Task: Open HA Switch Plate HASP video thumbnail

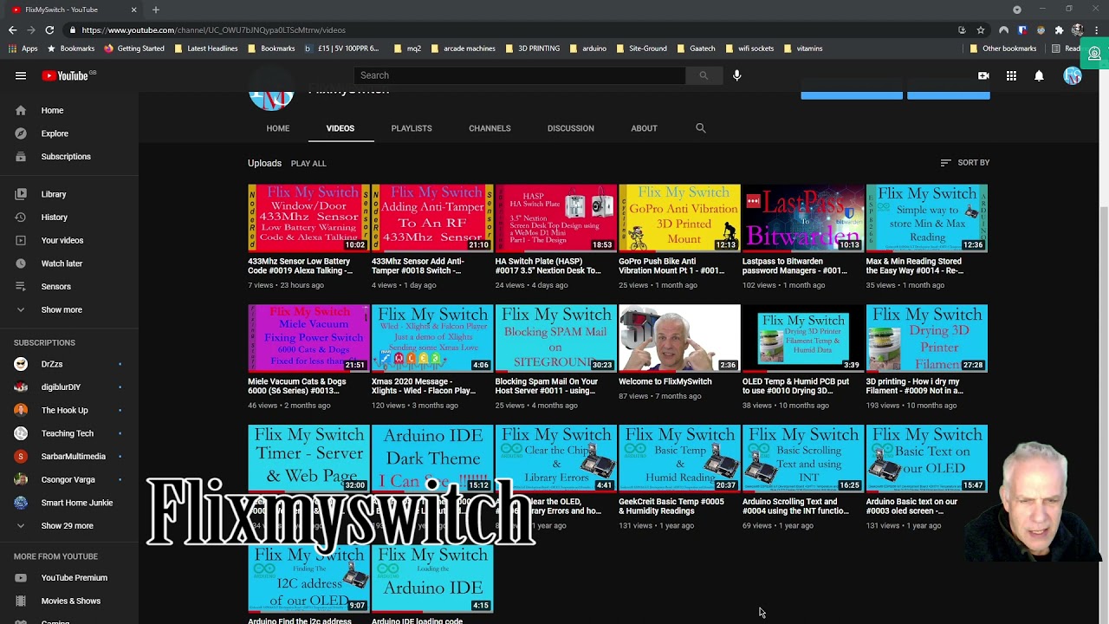Action: (x=556, y=218)
